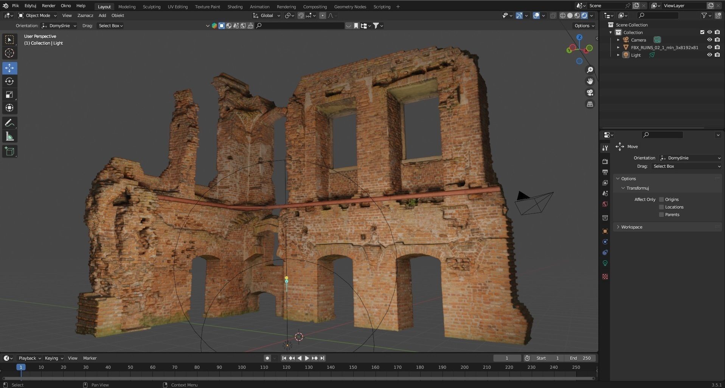Open header Drag Select Box dropdown
Image resolution: width=725 pixels, height=388 pixels.
click(110, 26)
